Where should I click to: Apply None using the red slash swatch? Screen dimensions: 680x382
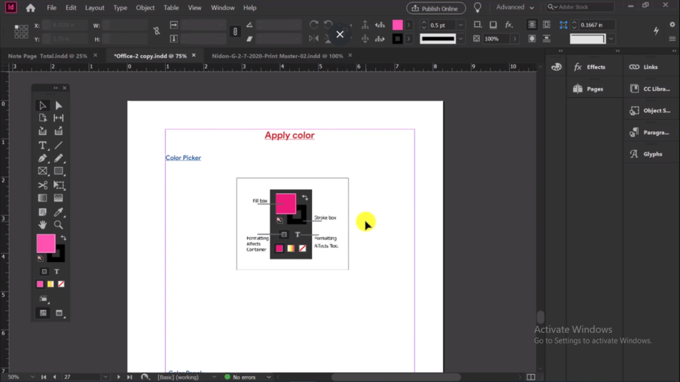(x=61, y=284)
